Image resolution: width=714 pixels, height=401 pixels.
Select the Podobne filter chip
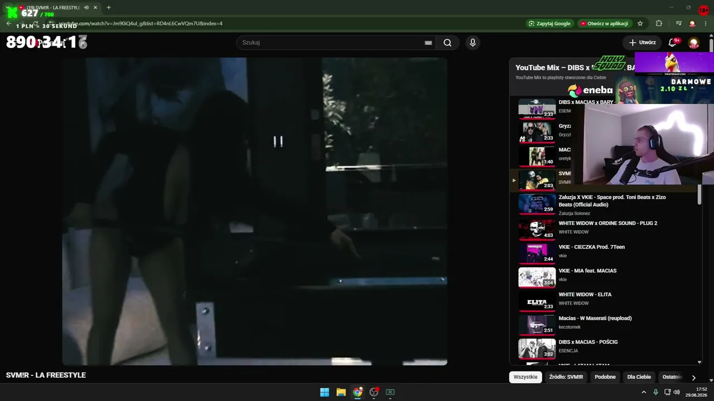pyautogui.click(x=605, y=377)
